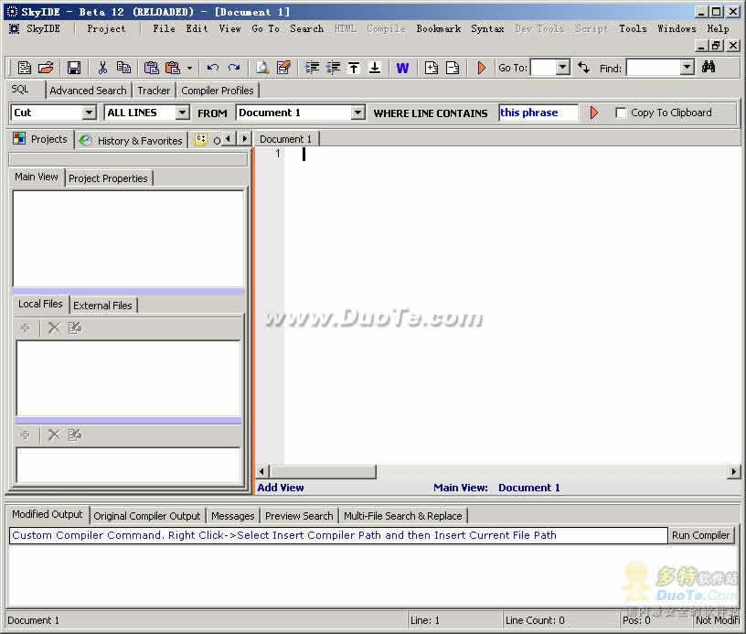The height and width of the screenshot is (634, 746).
Task: Click the Custom Compiler Command input field
Action: tap(338, 535)
